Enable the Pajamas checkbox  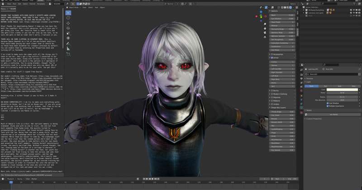[272, 97]
